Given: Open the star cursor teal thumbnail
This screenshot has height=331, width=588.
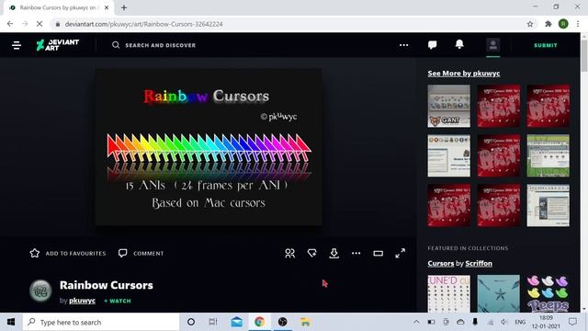Looking at the screenshot, I should pos(498,294).
